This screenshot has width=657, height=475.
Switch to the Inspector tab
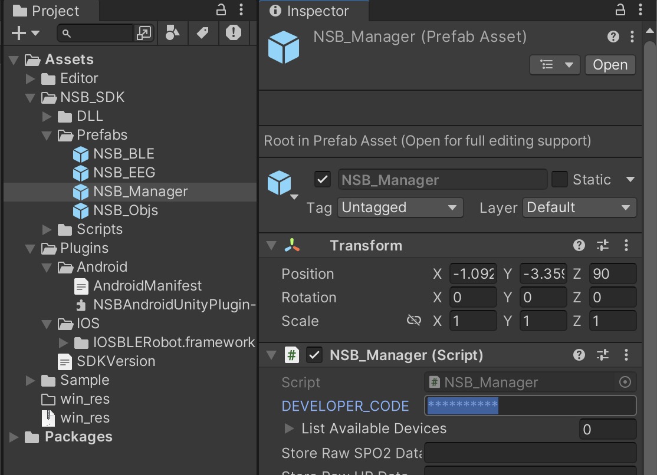314,10
